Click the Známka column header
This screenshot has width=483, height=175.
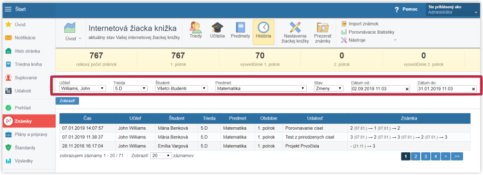click(x=409, y=118)
